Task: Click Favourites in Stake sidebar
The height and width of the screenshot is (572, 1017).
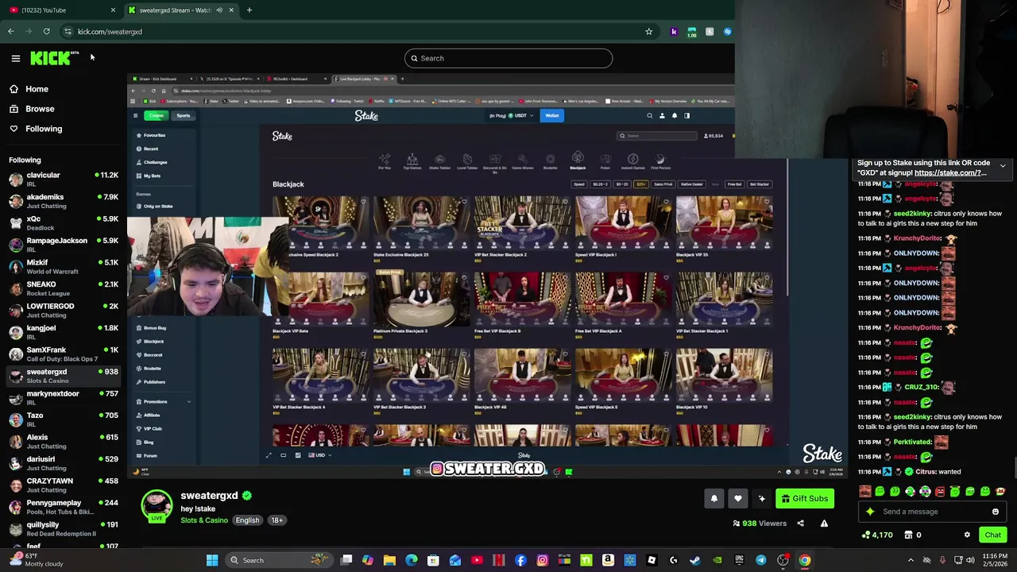Action: tap(154, 135)
